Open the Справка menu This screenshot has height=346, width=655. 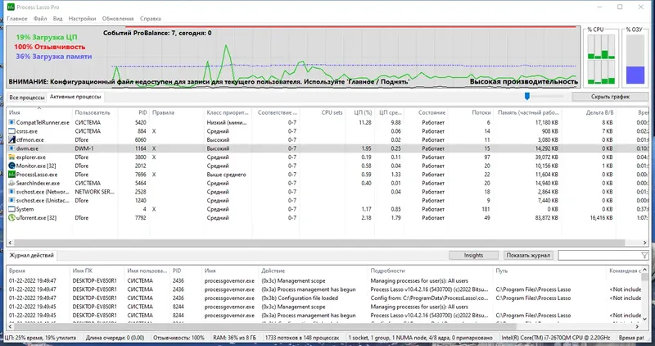coord(151,18)
